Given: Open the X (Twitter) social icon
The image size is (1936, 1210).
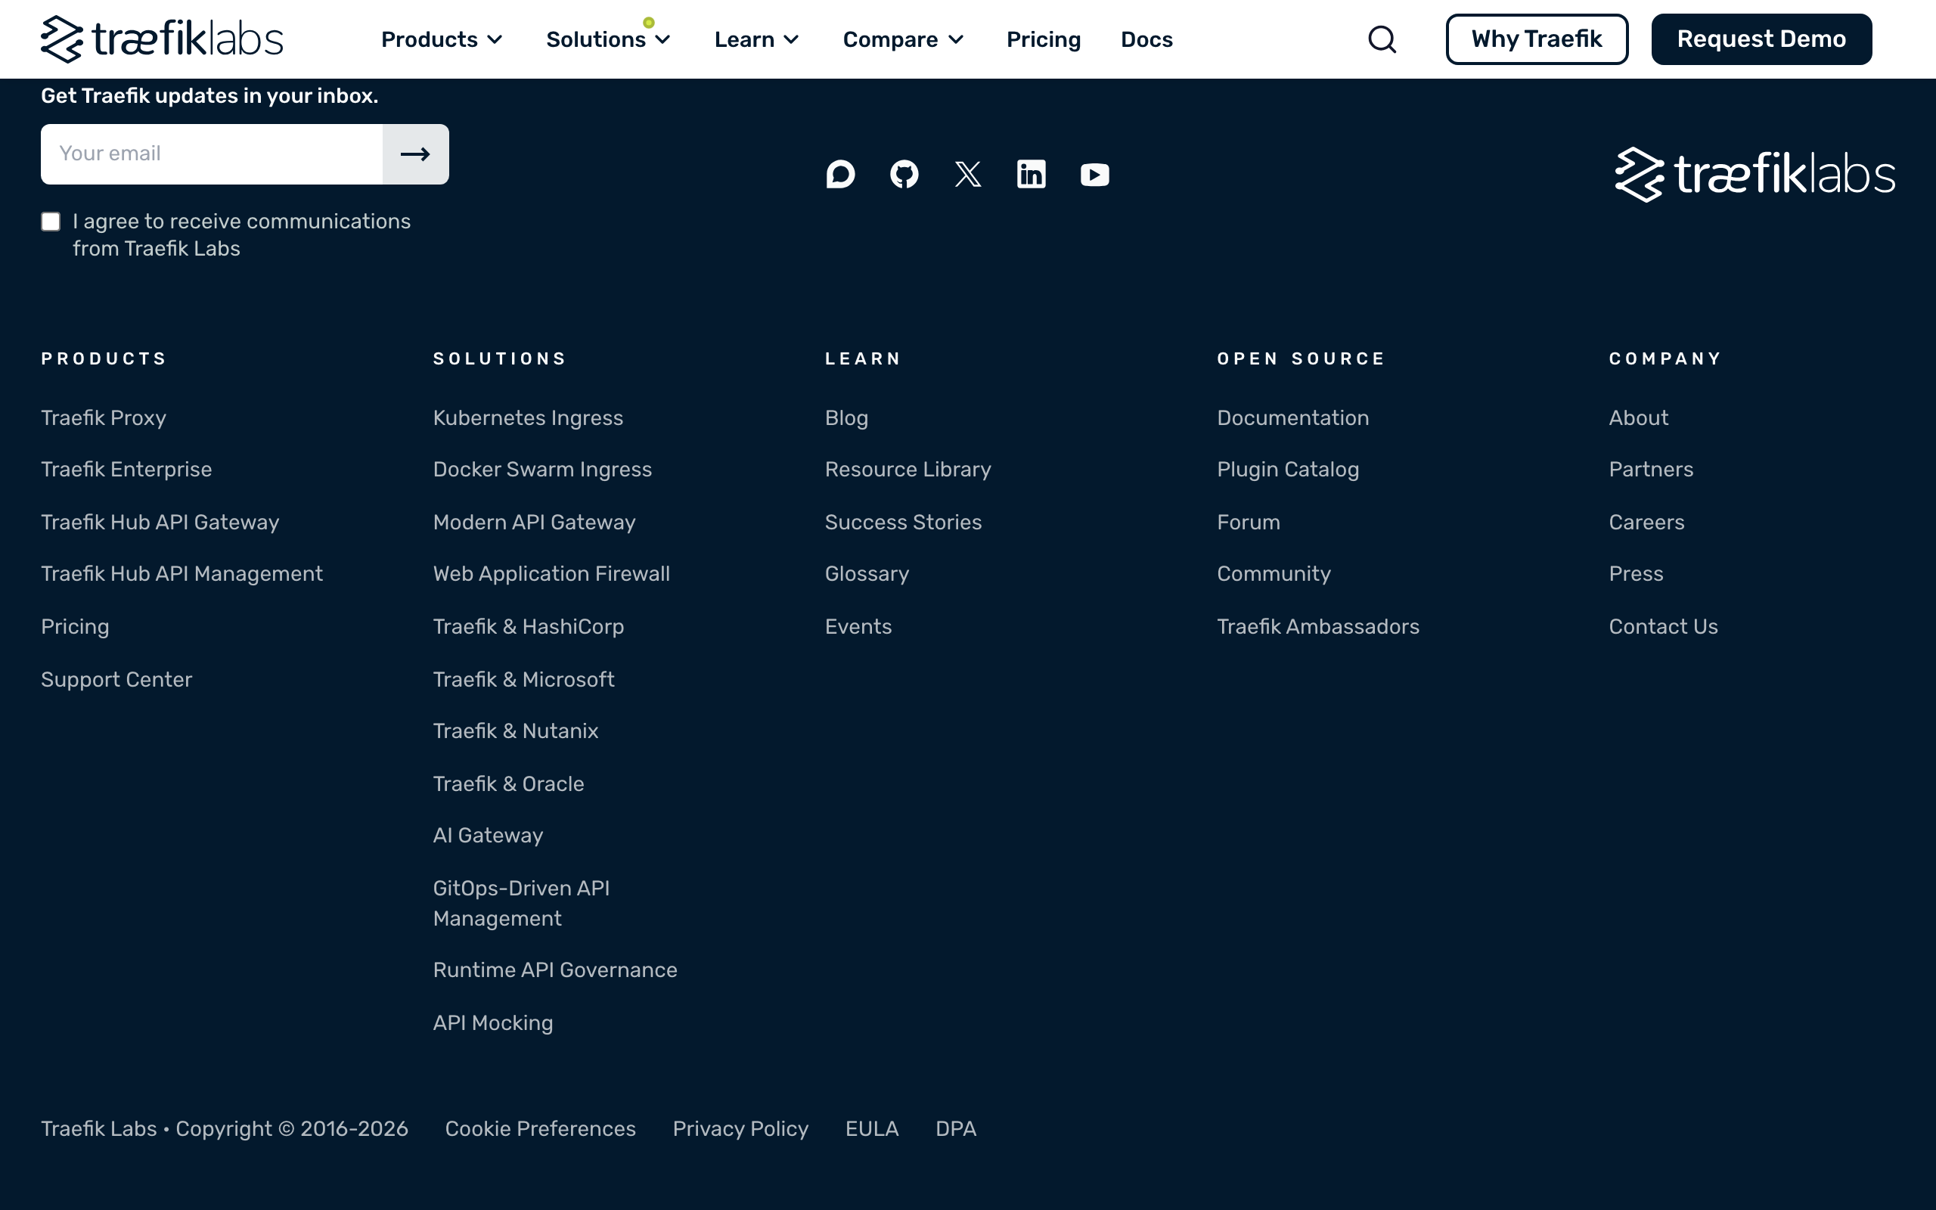Looking at the screenshot, I should [x=968, y=174].
